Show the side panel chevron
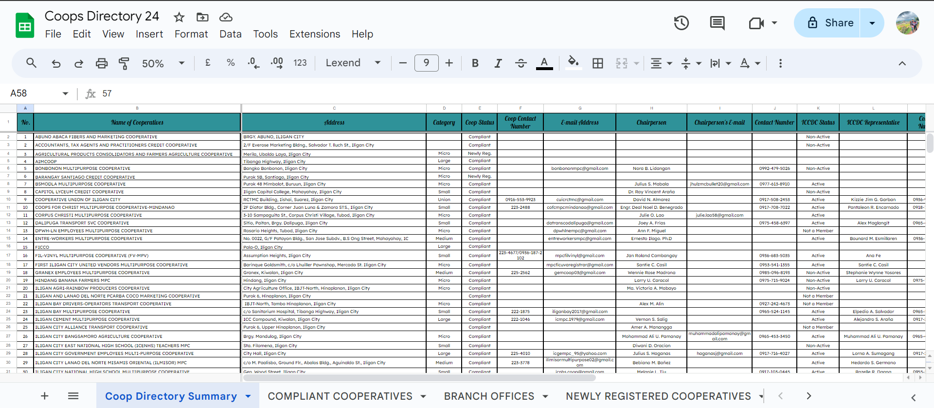The width and height of the screenshot is (934, 408). tap(913, 397)
